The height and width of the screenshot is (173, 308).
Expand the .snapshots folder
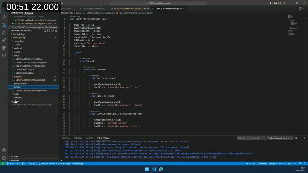[19, 41]
